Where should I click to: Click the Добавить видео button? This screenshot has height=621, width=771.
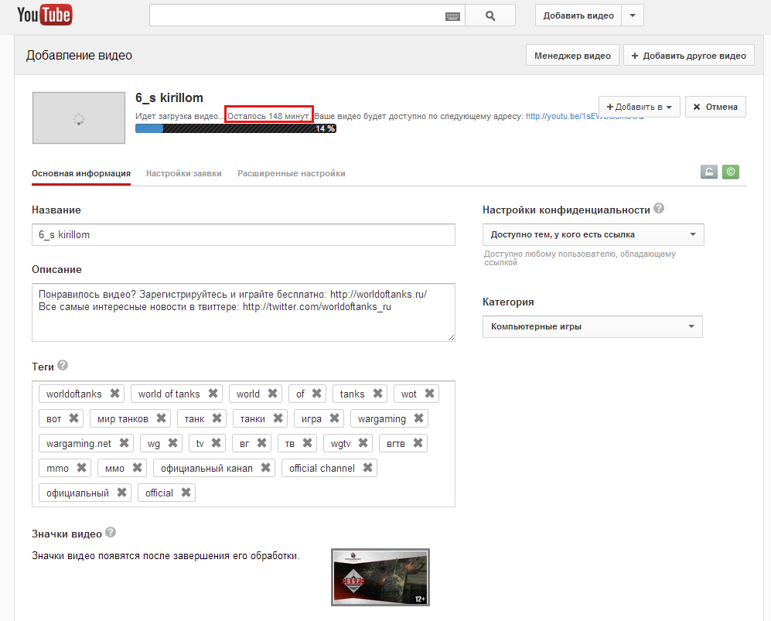tap(578, 15)
